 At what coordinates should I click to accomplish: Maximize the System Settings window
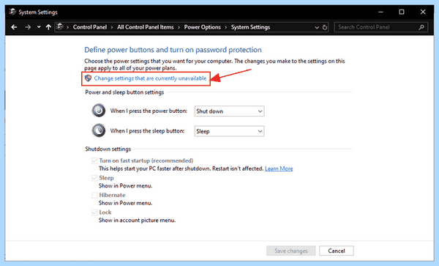(402, 12)
